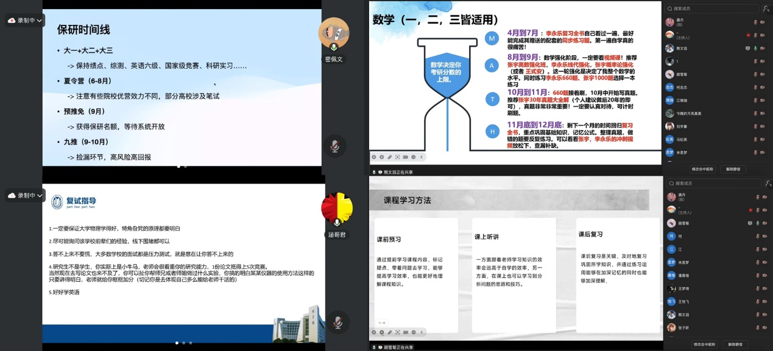Click 修改会中昵称 in the bottom member panel
Image resolution: width=773 pixels, height=351 pixels.
(704, 344)
